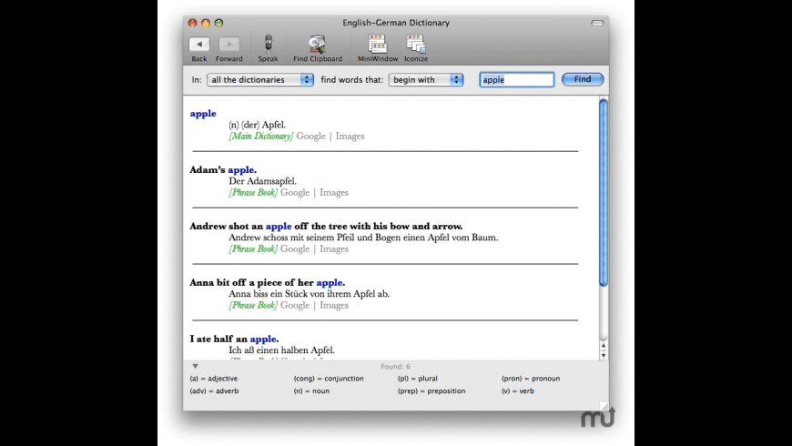Click the Forward arrow toolbar icon
Viewport: 792px width, 446px height.
[x=228, y=45]
